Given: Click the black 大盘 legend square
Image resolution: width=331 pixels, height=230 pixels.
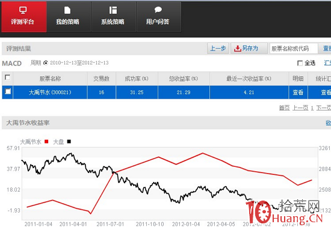Looking at the screenshot, I should click(x=69, y=142).
